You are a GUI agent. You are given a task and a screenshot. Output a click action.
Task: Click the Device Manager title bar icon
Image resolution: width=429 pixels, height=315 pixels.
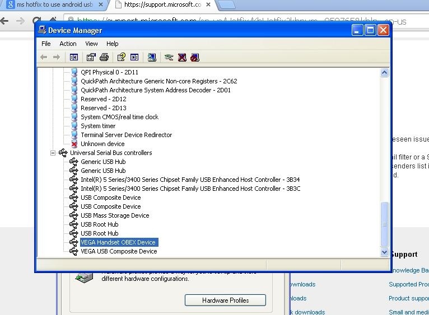pos(42,30)
